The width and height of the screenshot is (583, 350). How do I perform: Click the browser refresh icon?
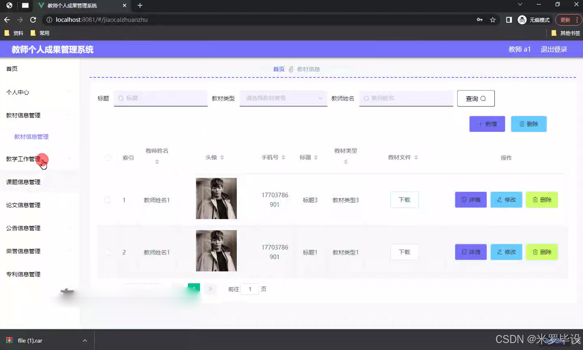(33, 19)
